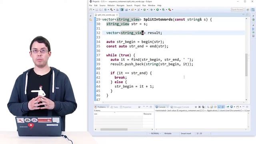Toggle the highlighted green arrow toolbar button
Viewport: 256px width, 144px height.
(122, 10)
